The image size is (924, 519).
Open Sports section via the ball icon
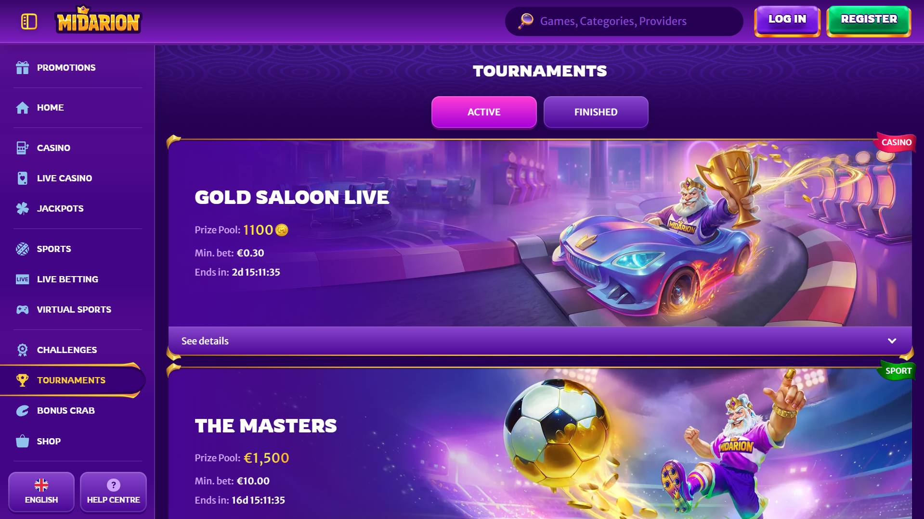[x=23, y=249]
